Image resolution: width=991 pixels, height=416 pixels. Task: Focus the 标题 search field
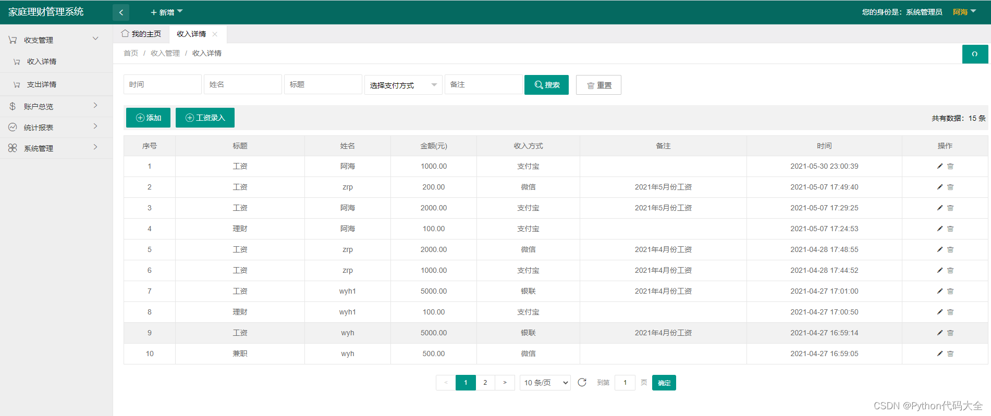(x=323, y=84)
